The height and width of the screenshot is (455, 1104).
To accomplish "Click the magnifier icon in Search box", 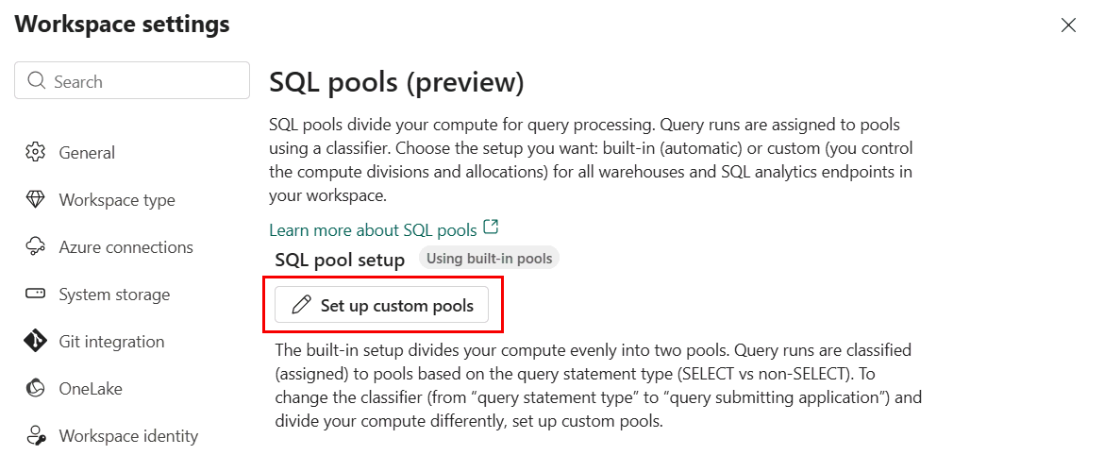I will (37, 80).
